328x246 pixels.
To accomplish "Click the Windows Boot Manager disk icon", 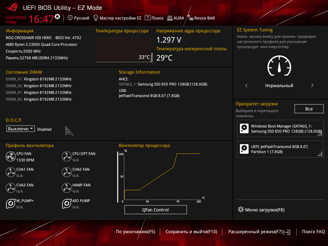I will coord(244,128).
